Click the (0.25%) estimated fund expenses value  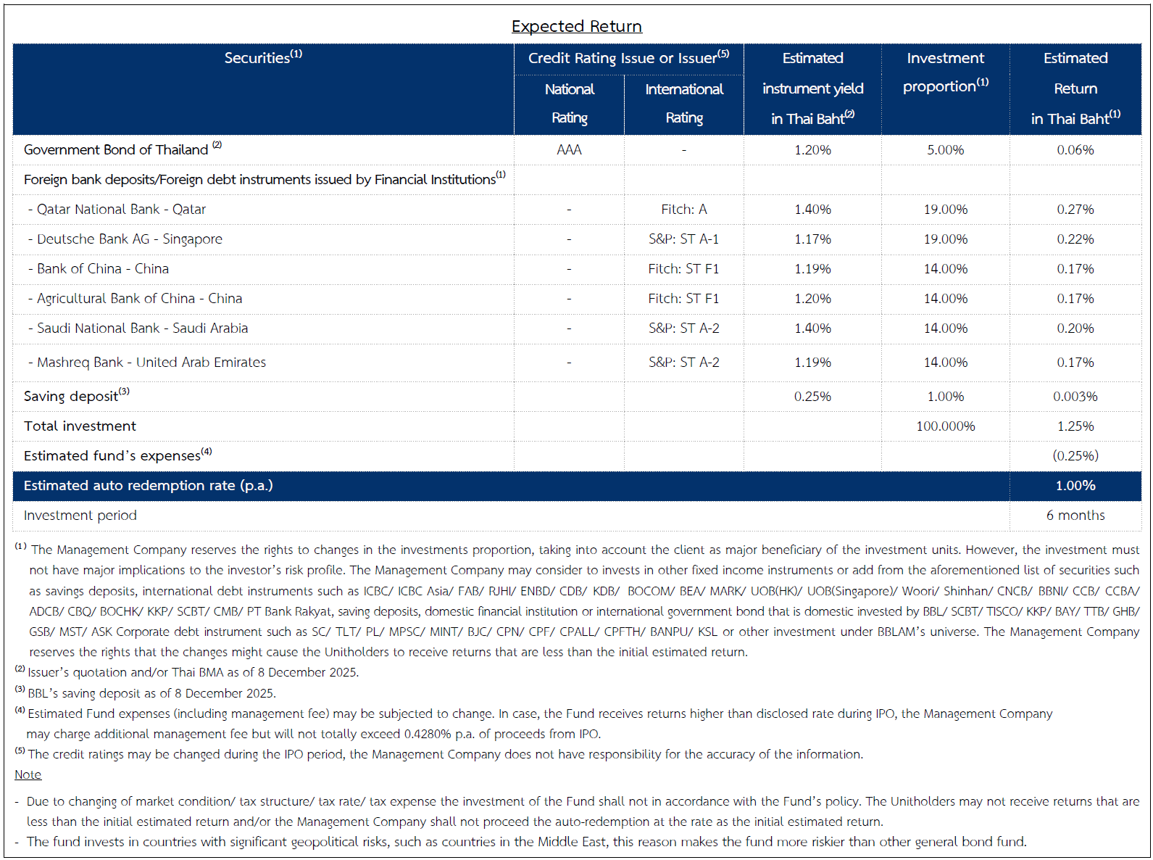tap(1075, 456)
